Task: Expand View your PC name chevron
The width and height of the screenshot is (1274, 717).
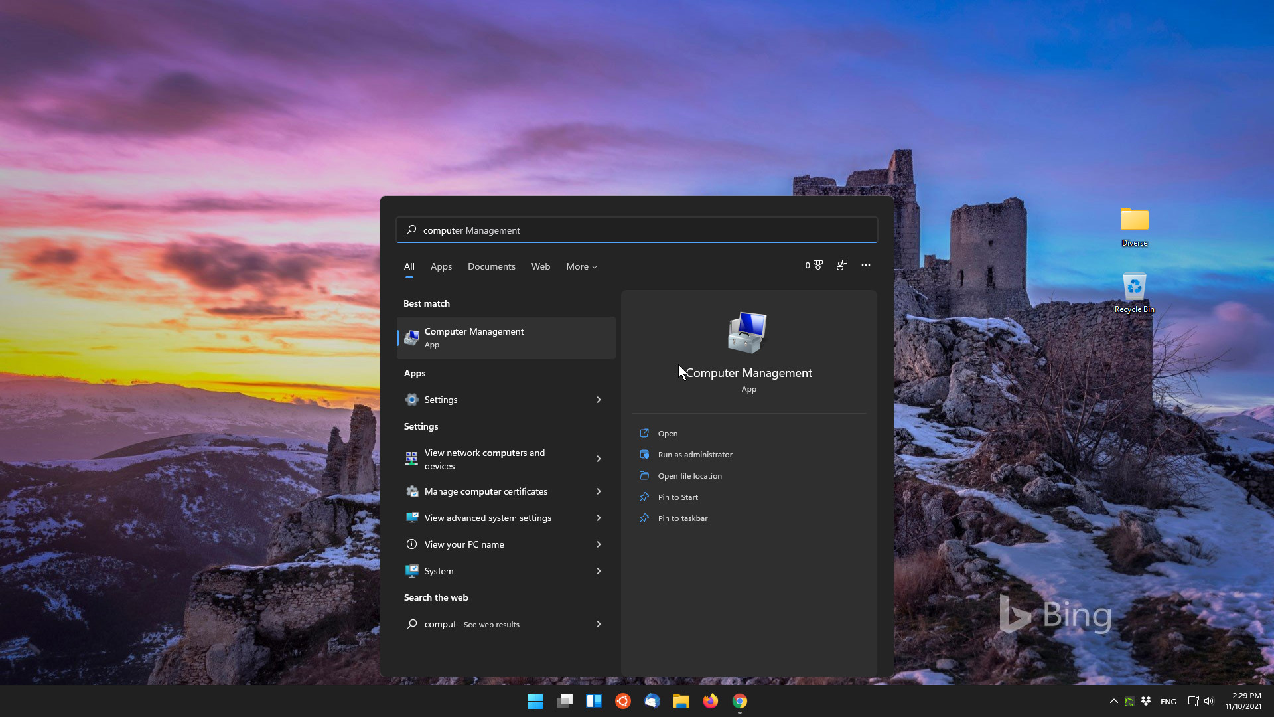Action: 599,544
